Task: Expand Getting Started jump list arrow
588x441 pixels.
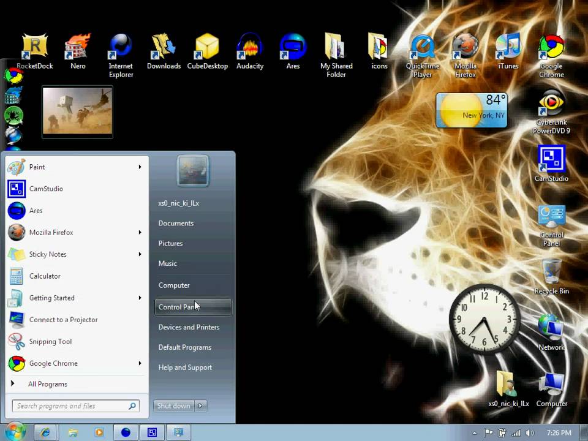Action: tap(140, 298)
